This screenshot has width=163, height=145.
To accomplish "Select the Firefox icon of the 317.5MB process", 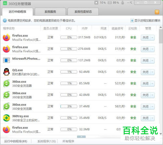I will coord(7,37).
